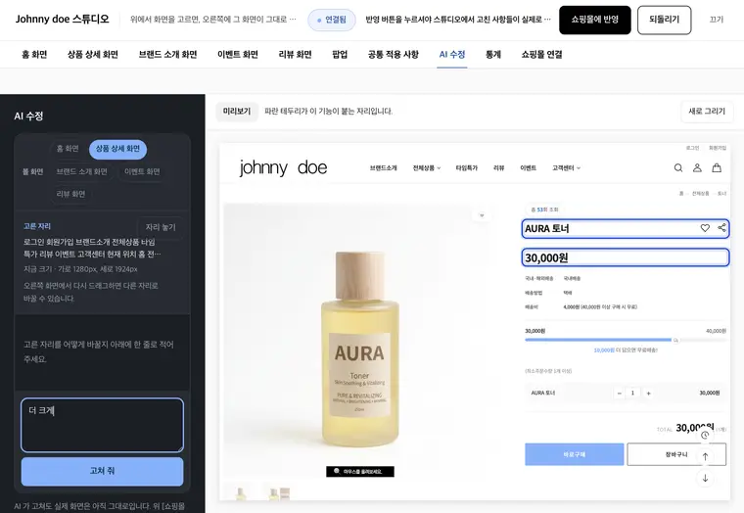Click the 장바구니 add-to-cart button

tap(676, 454)
